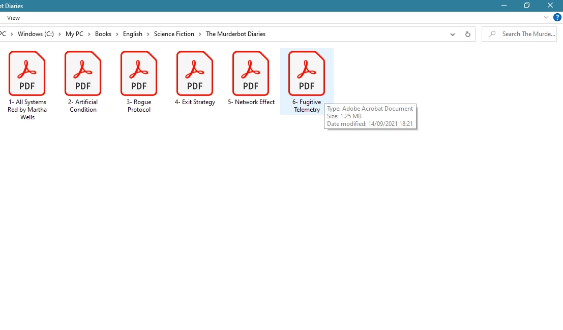563x330 pixels.
Task: Restore down the File Explorer window
Action: pyautogui.click(x=527, y=6)
